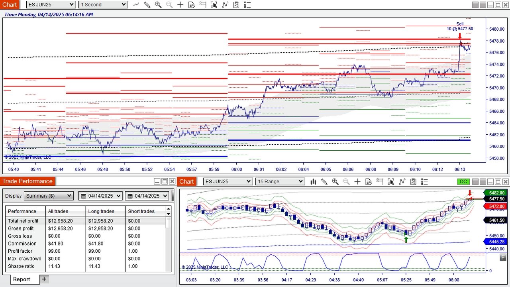510x287 pixels.
Task: Click the Trade Performance title tab
Action: click(x=27, y=181)
